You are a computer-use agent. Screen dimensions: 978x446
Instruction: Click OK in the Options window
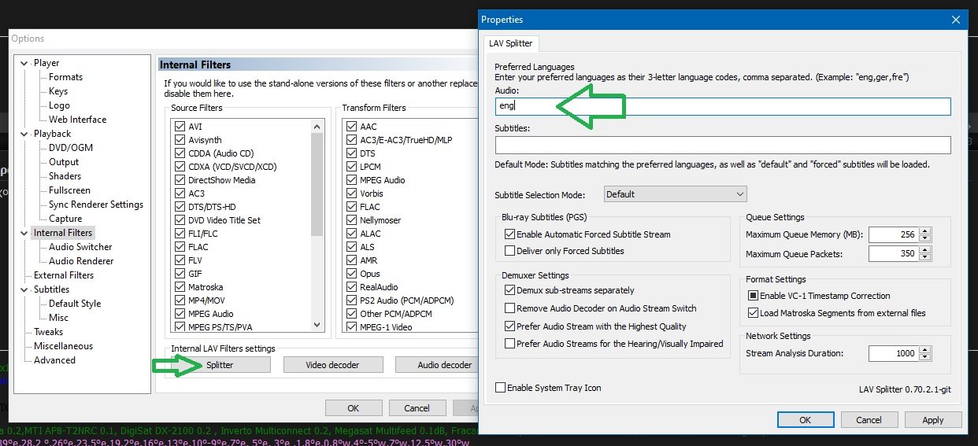(354, 408)
